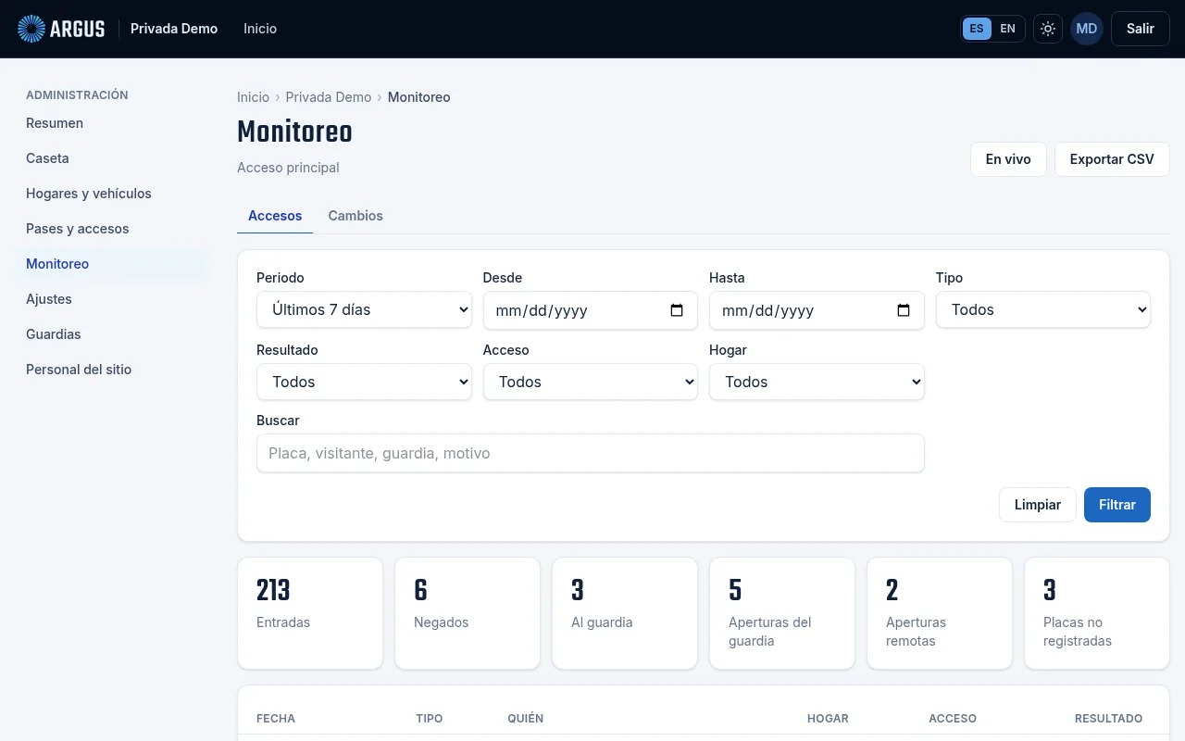This screenshot has width=1185, height=741.
Task: Click Privada Demo in the breadcrumb
Action: pos(329,97)
